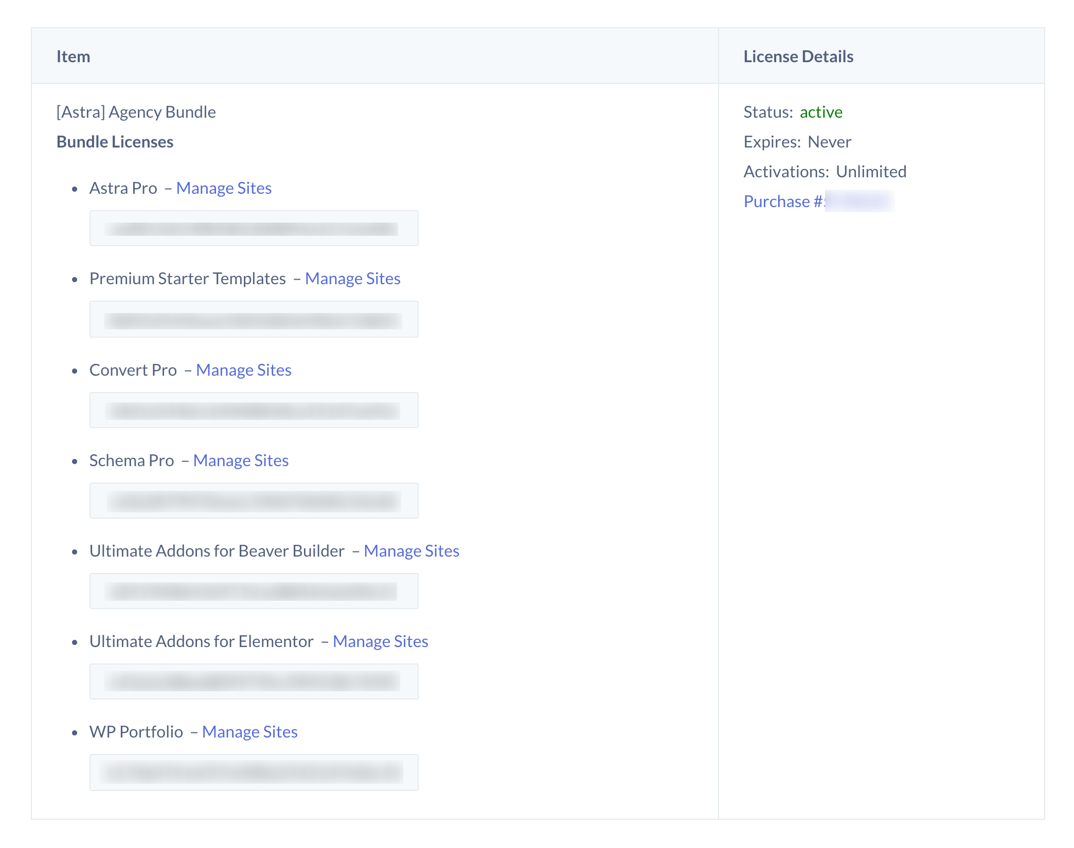Click the Item column header
This screenshot has height=848, width=1074.
click(x=73, y=57)
